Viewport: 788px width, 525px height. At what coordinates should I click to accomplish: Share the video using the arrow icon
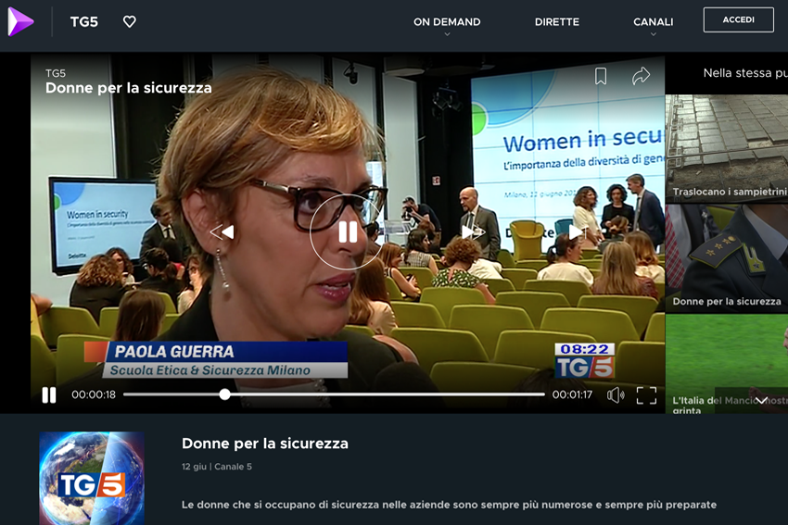click(641, 76)
